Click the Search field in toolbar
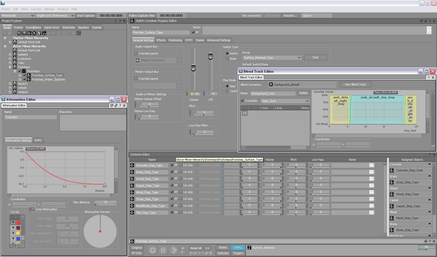Viewport: 437px width, 257px height. click(x=317, y=16)
